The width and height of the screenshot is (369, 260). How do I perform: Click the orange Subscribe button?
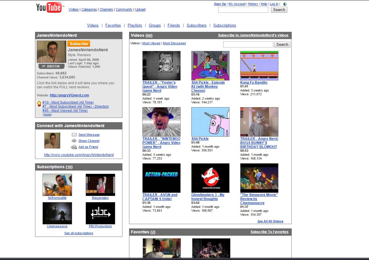point(79,44)
